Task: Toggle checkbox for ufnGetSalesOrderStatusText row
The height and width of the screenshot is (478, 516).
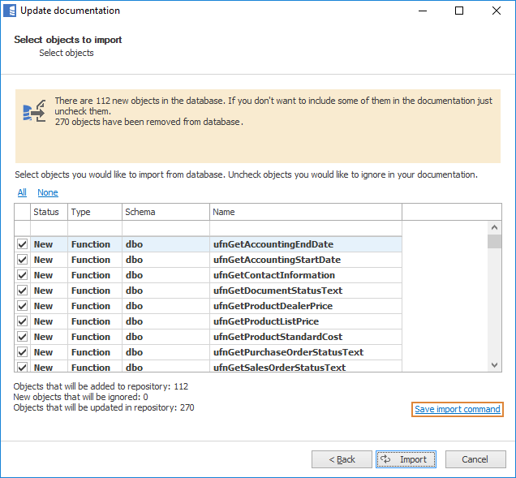Action: (x=22, y=368)
